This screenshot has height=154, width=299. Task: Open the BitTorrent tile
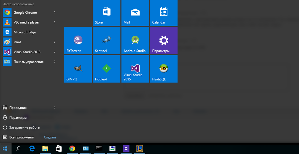[78, 41]
